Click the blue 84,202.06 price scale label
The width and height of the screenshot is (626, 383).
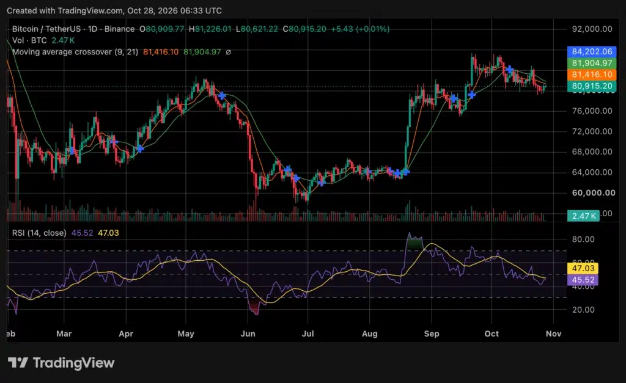(592, 51)
